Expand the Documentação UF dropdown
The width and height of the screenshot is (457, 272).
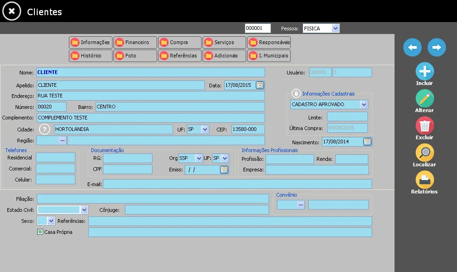tap(225, 159)
